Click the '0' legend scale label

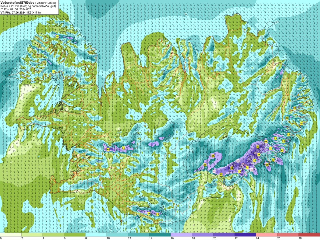click(1, 238)
